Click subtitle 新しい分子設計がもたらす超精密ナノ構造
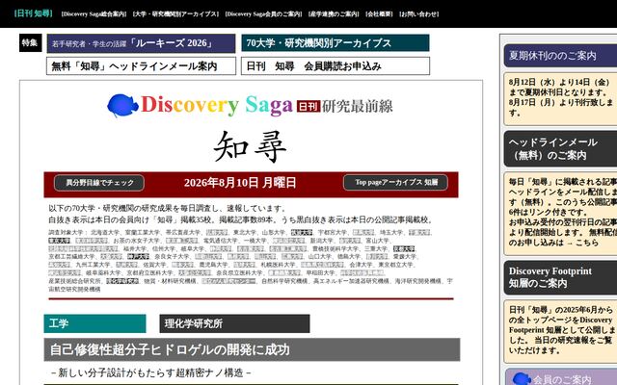 [151, 372]
